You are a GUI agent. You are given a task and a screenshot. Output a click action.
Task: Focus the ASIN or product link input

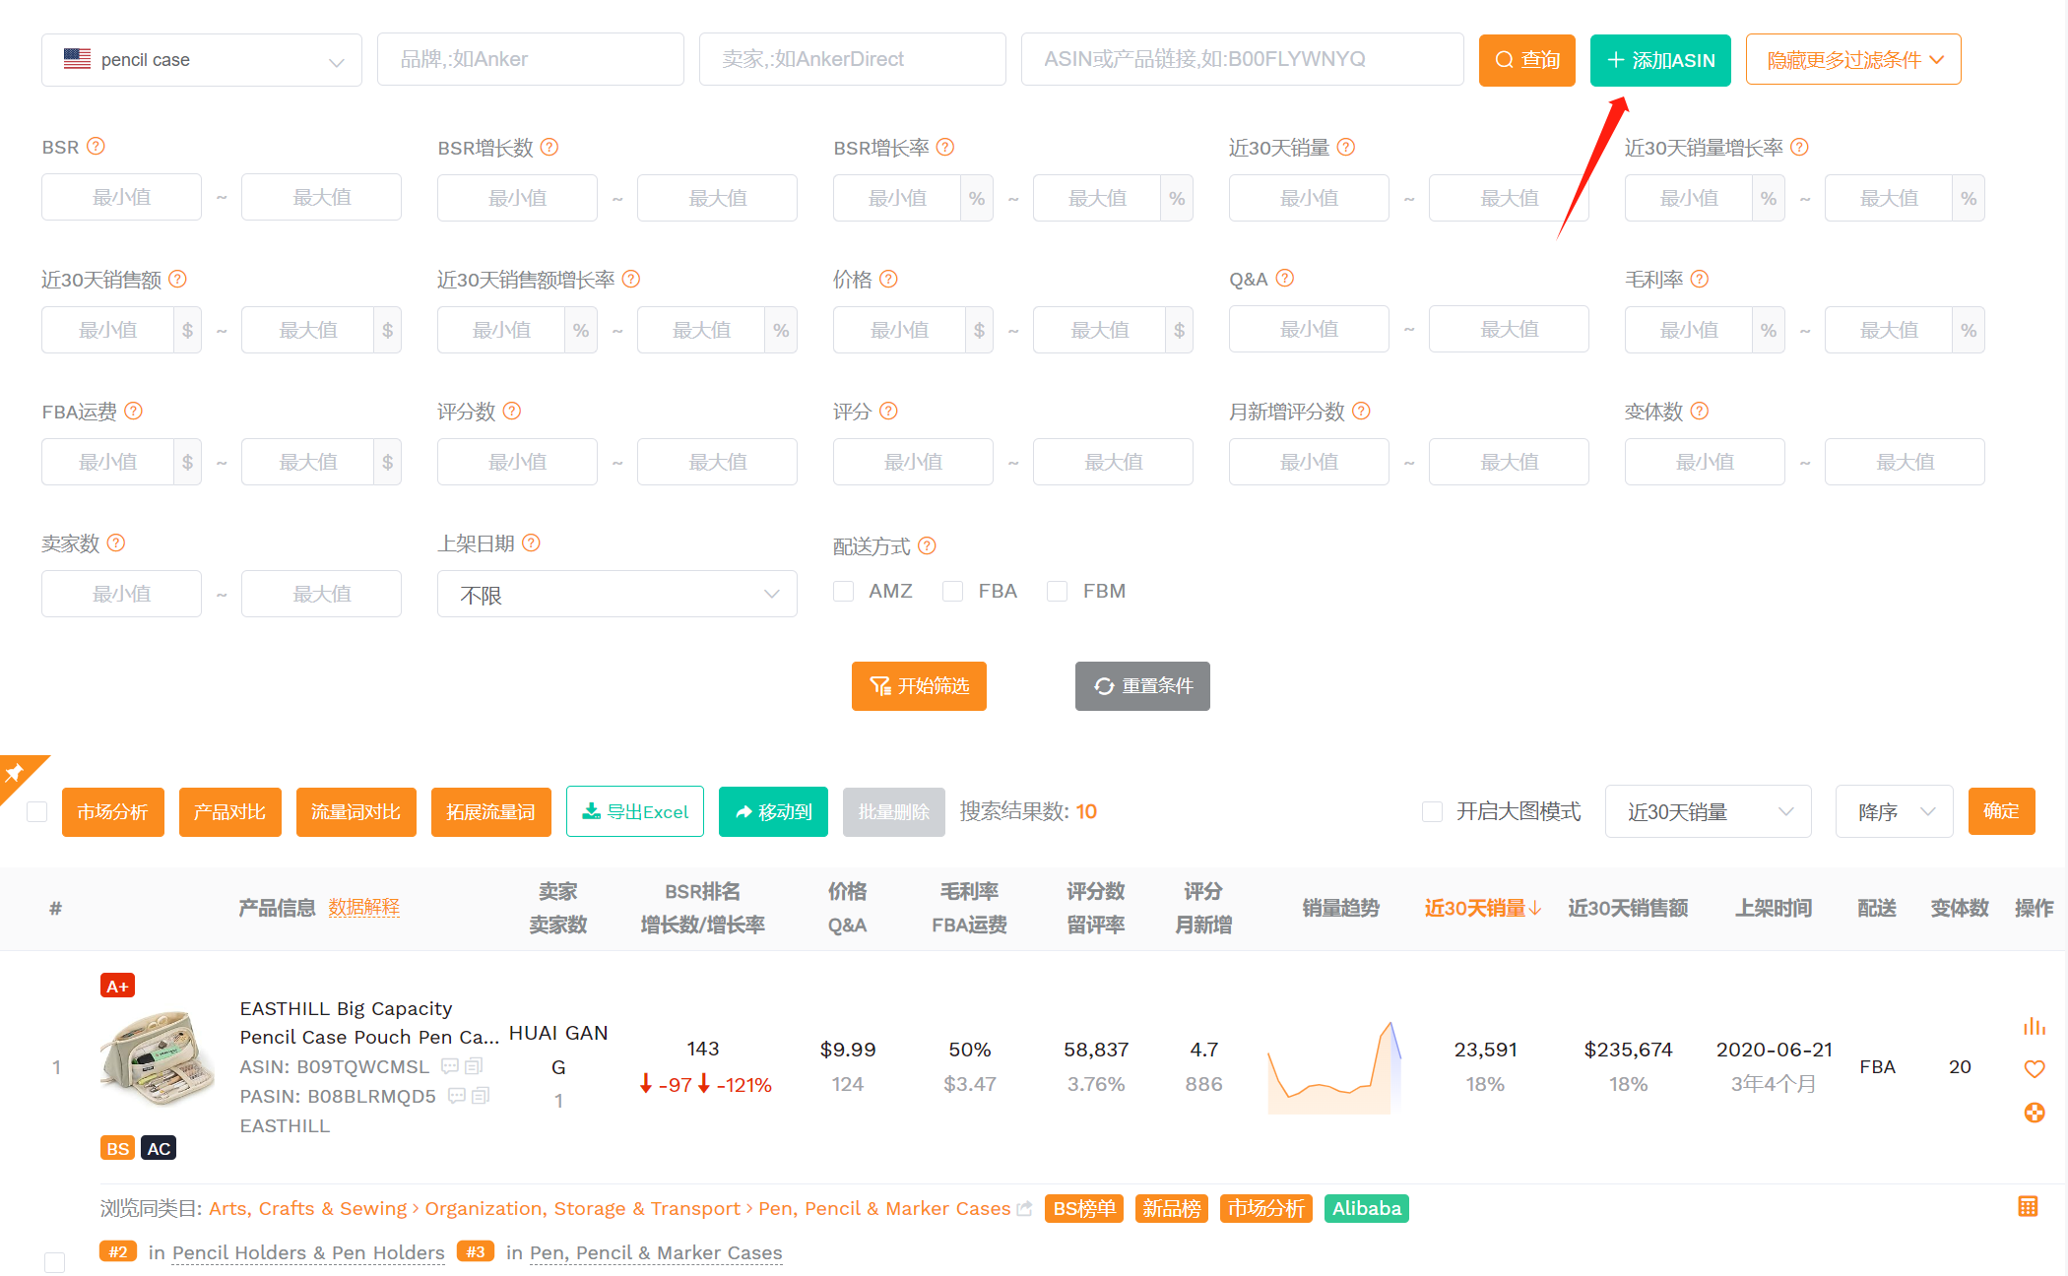coord(1242,59)
